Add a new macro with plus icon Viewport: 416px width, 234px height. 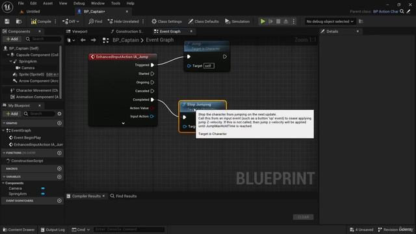[59, 169]
